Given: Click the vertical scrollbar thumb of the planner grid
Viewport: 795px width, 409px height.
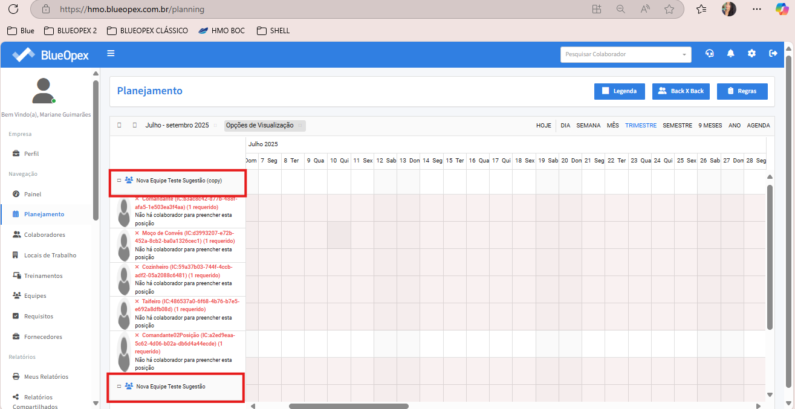Looking at the screenshot, I should click(770, 257).
